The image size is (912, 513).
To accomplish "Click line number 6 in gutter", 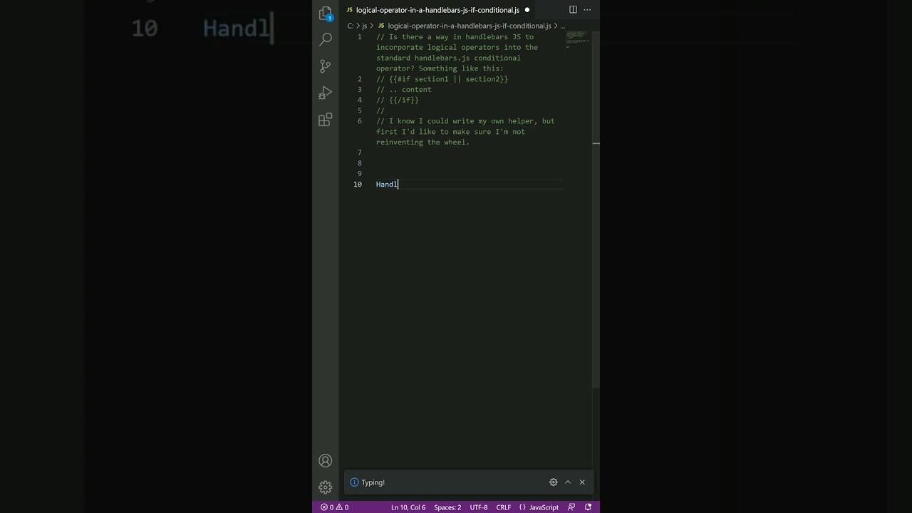I will pyautogui.click(x=360, y=121).
